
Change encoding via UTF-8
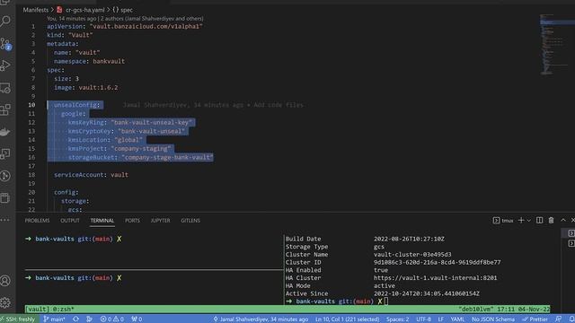[423, 319]
